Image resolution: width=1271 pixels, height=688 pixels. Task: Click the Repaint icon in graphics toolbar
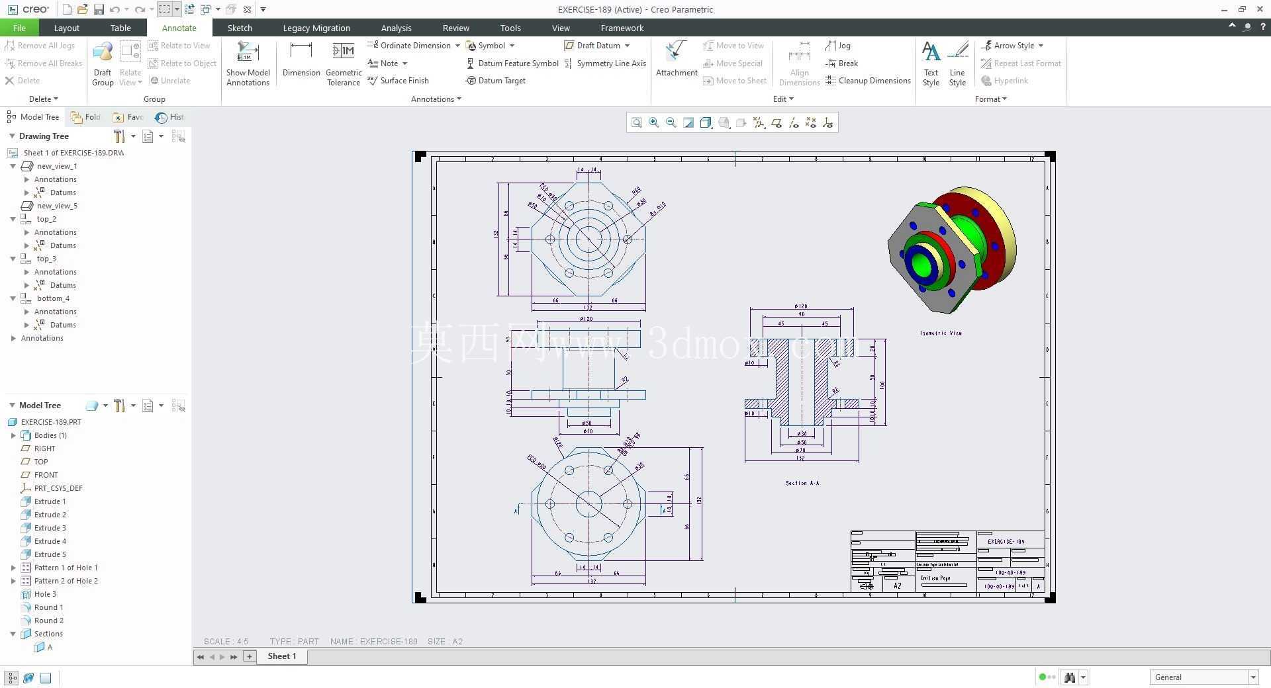coord(688,122)
